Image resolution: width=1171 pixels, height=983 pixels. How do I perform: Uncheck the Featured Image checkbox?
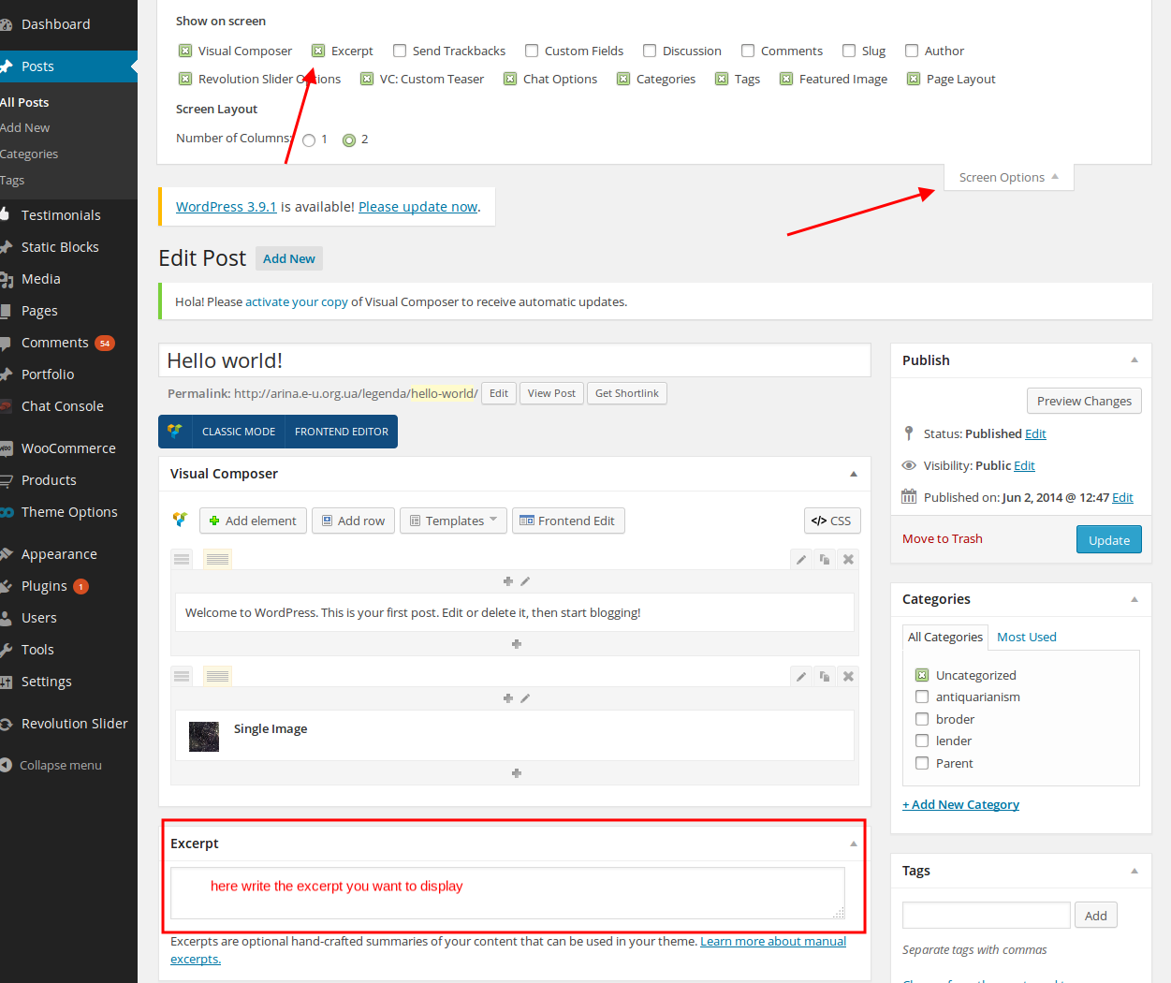pyautogui.click(x=786, y=79)
